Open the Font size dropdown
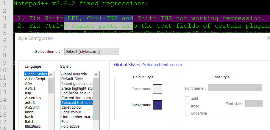Image resolution: width=270 pixels, height=130 pixels. (254, 104)
